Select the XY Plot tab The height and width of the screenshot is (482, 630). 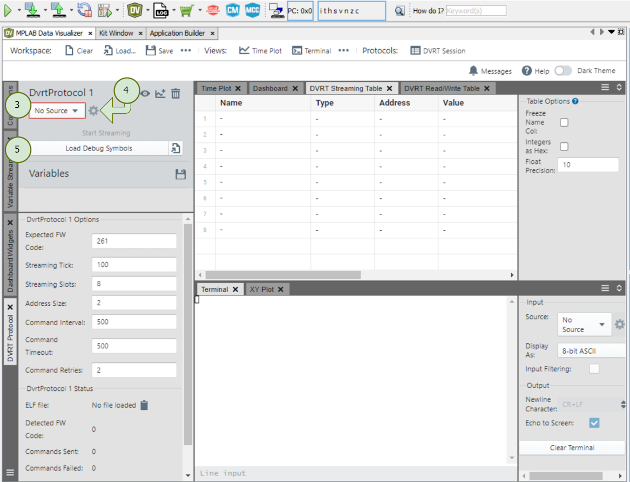[x=262, y=290]
